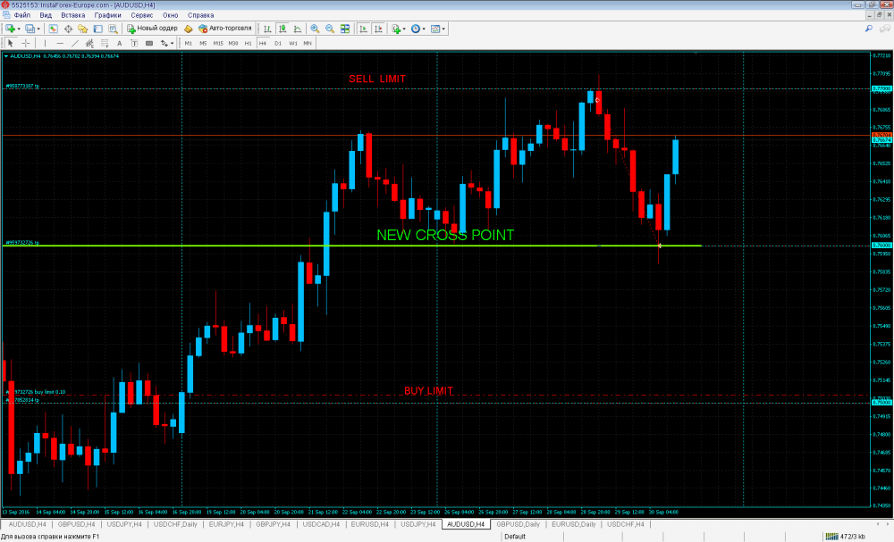Create a new chart from the toolbar
894x542 pixels.
click(10, 29)
